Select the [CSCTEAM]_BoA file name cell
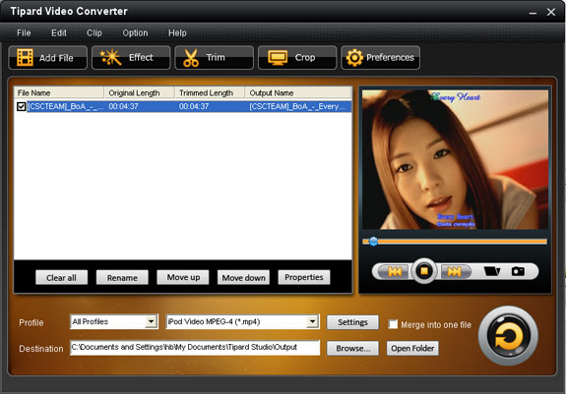The width and height of the screenshot is (566, 394). pos(66,106)
